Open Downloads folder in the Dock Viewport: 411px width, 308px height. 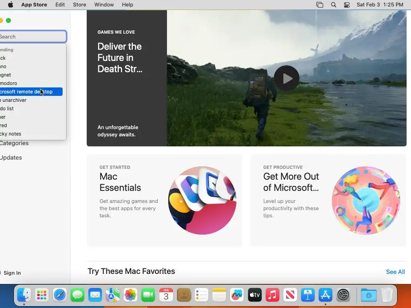tap(368, 295)
